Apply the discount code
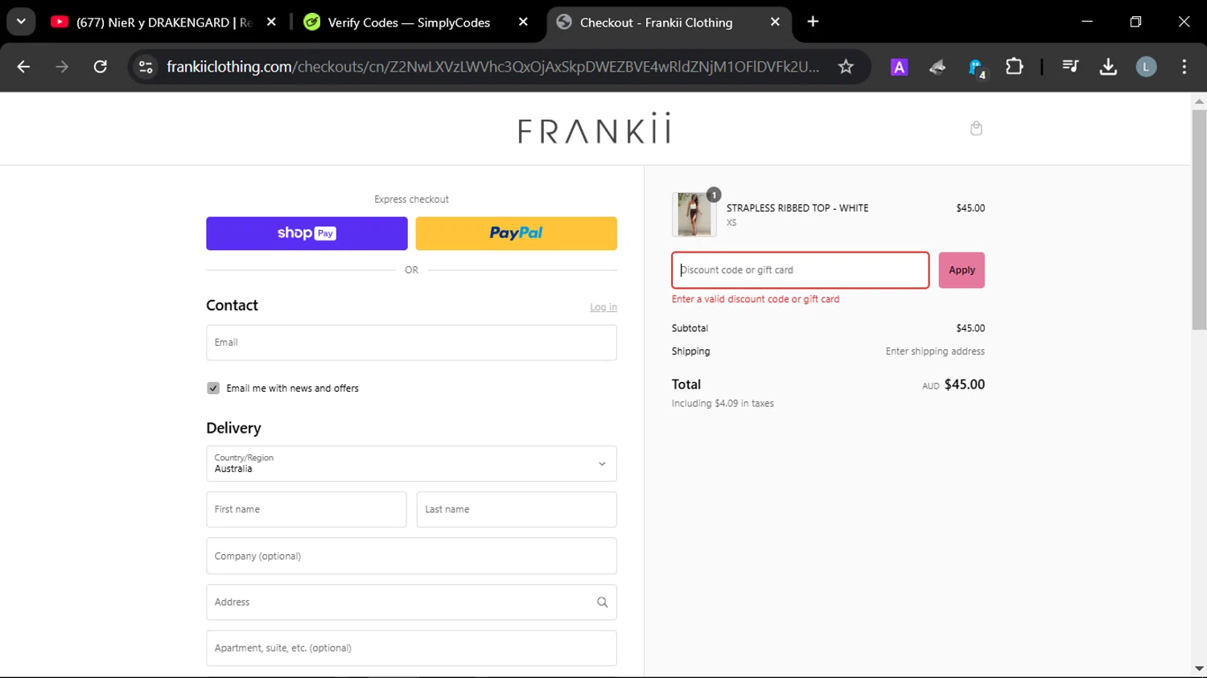Screen dimensions: 1207x678 [962, 270]
